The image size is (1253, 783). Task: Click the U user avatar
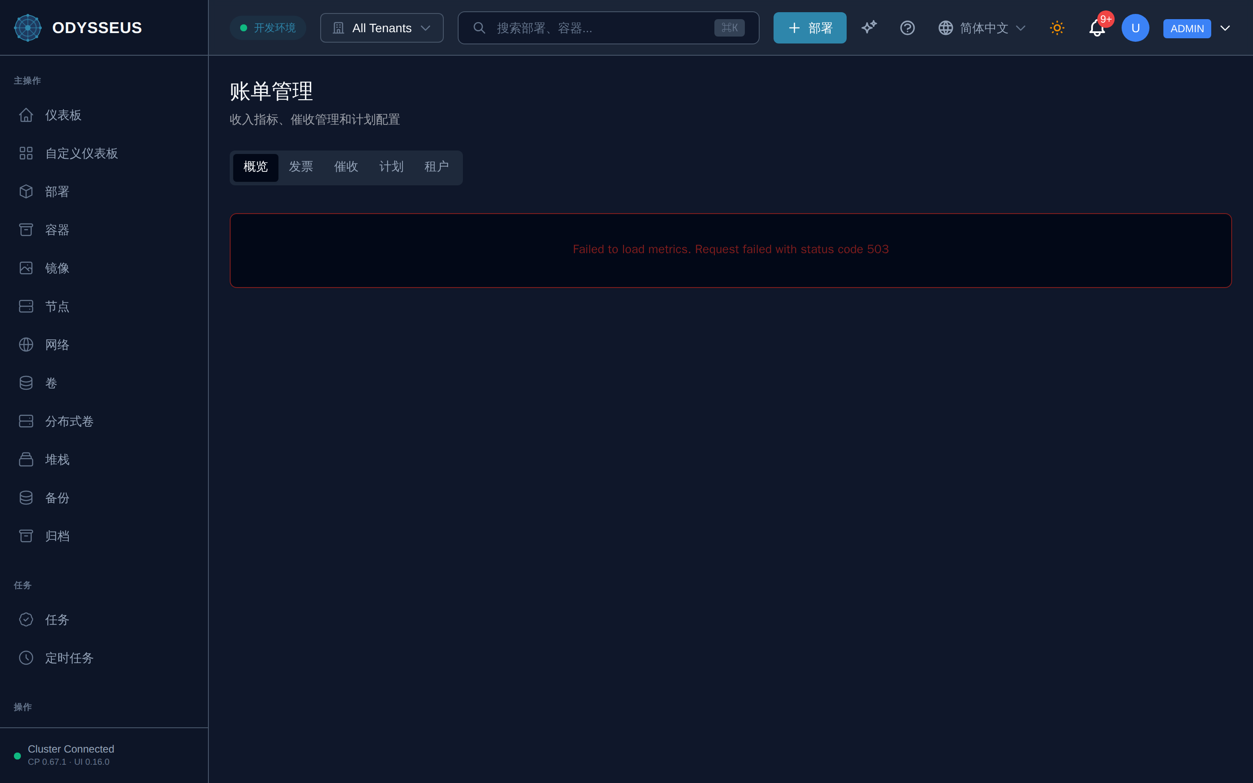(1136, 28)
